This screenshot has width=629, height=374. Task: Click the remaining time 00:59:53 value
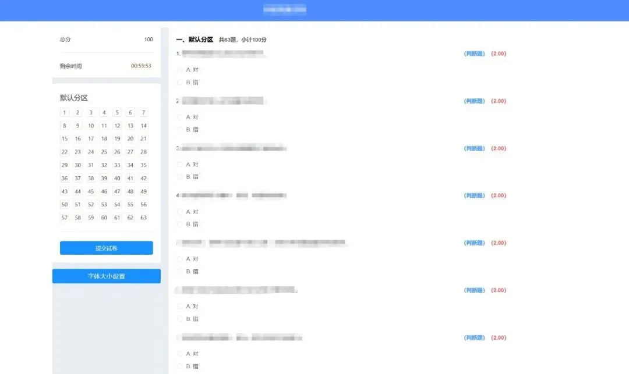(141, 66)
